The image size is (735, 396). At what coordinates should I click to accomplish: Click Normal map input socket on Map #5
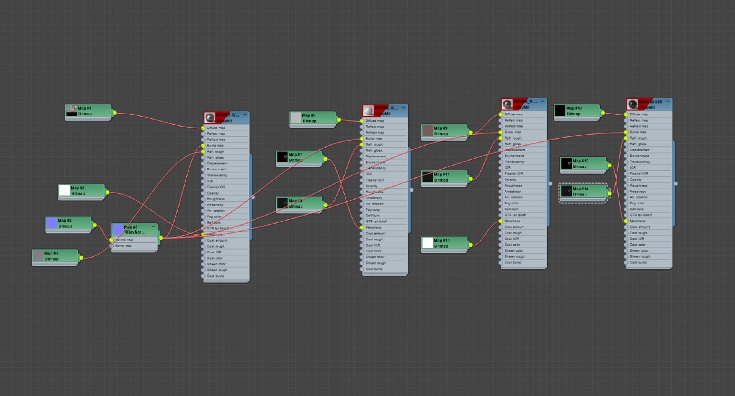111,240
